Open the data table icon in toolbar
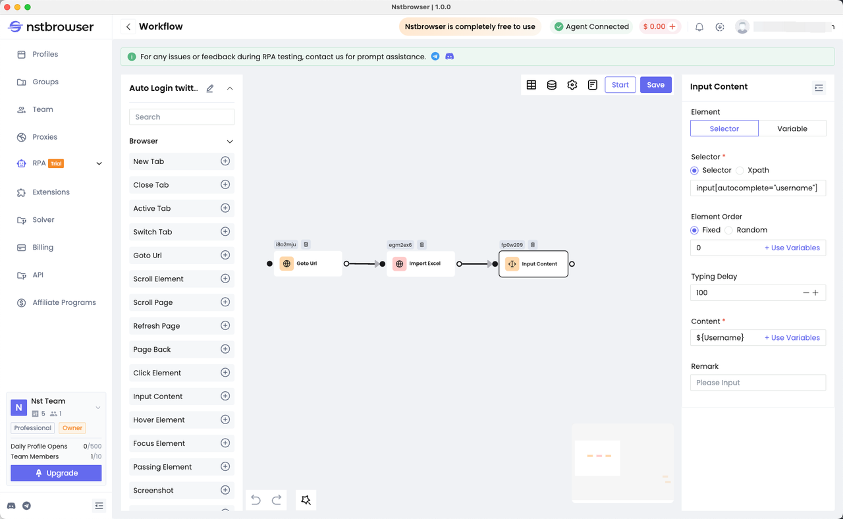Screen dimensions: 843x519 pos(531,85)
